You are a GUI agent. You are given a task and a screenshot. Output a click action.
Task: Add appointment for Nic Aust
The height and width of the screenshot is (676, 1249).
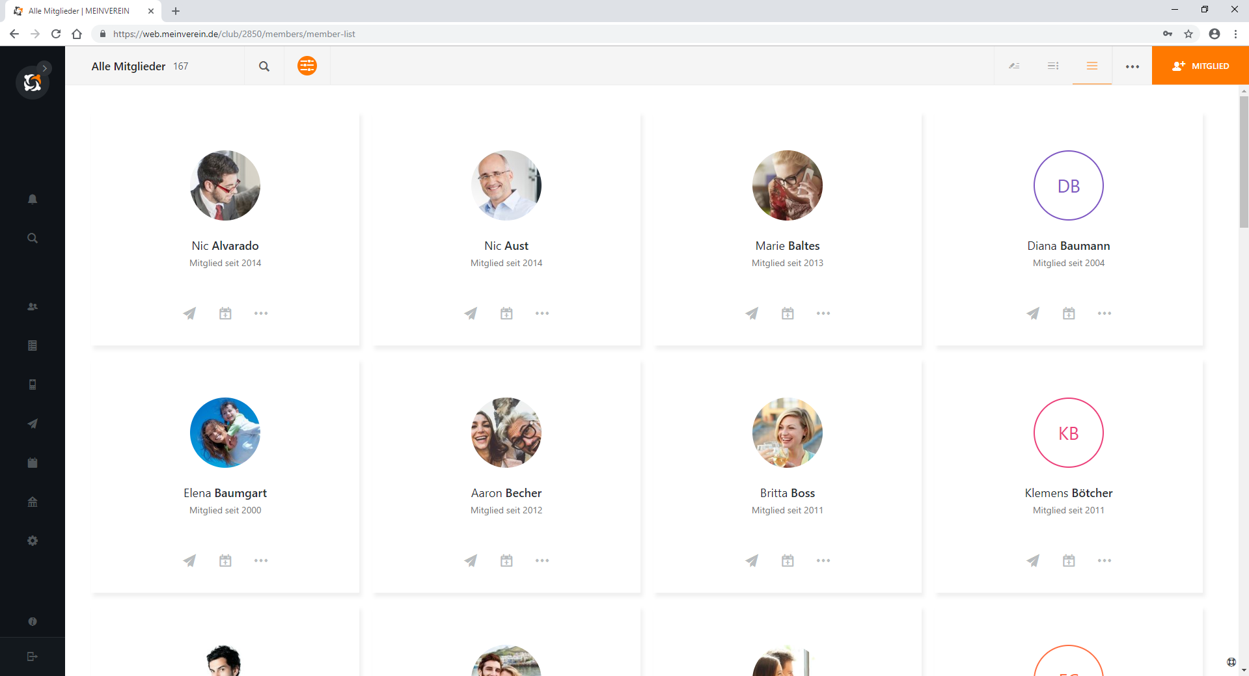coord(506,314)
